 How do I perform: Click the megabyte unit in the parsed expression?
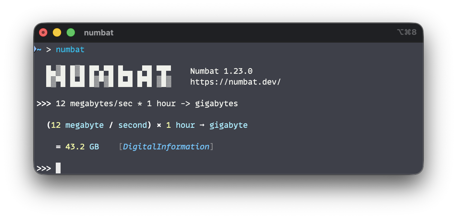coord(85,125)
